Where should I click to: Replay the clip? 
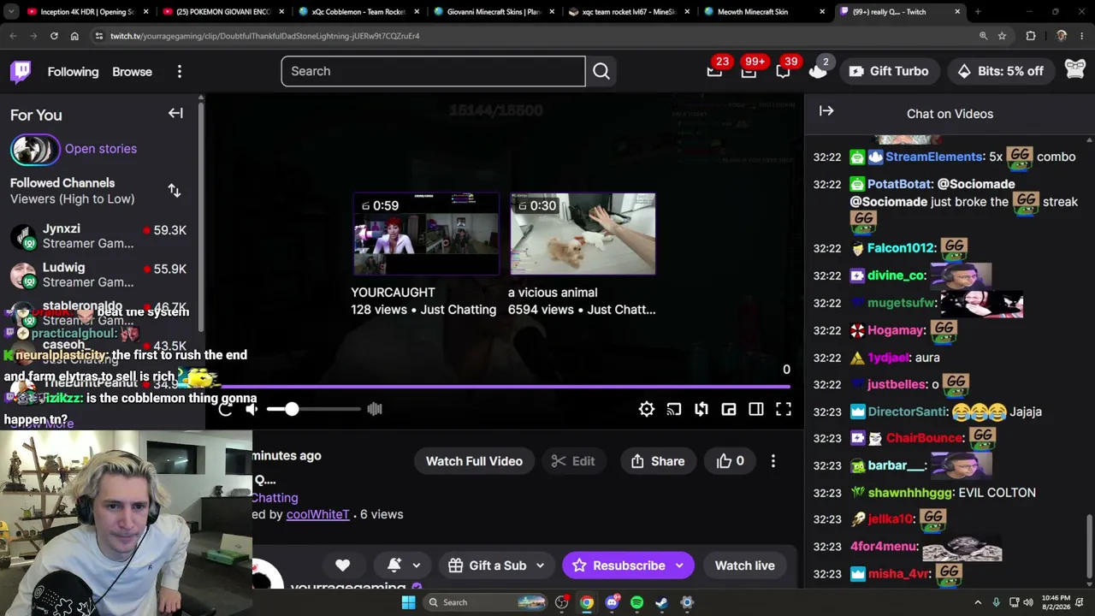[x=225, y=409]
